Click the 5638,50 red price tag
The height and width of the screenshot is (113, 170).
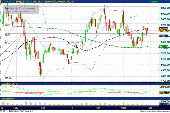click(x=164, y=29)
